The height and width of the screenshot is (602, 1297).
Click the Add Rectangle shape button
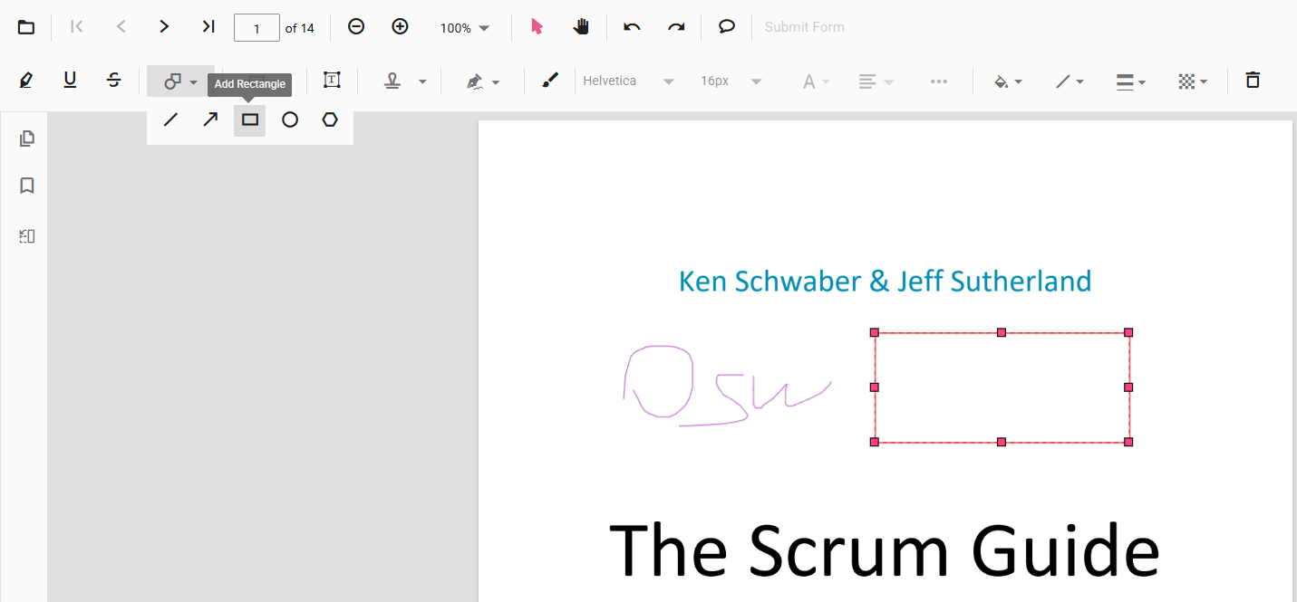point(250,119)
